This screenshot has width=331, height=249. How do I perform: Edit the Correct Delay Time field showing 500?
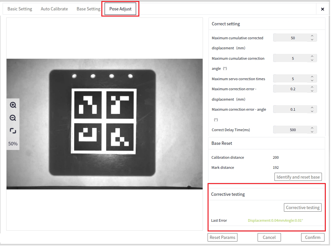click(295, 130)
